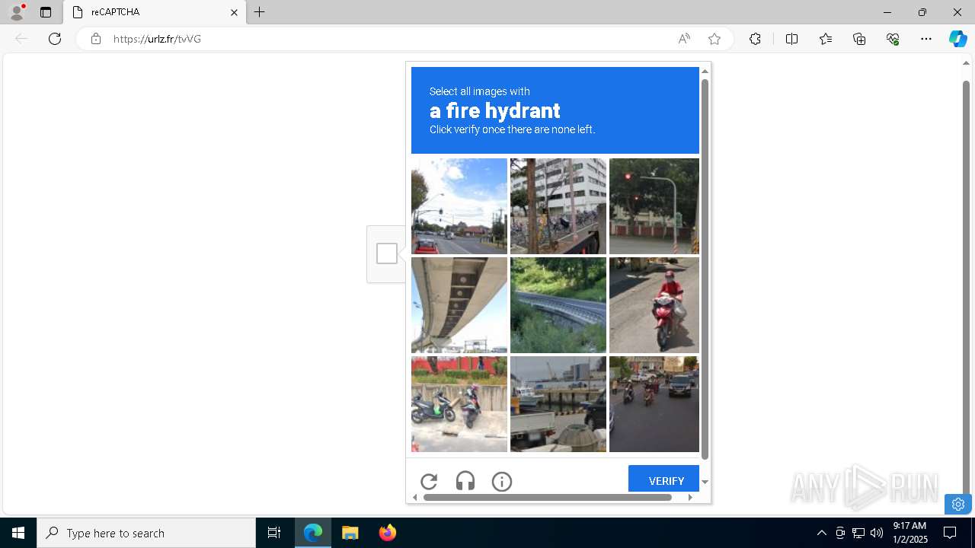
Task: Open Browser essentials heart icon
Action: point(893,39)
